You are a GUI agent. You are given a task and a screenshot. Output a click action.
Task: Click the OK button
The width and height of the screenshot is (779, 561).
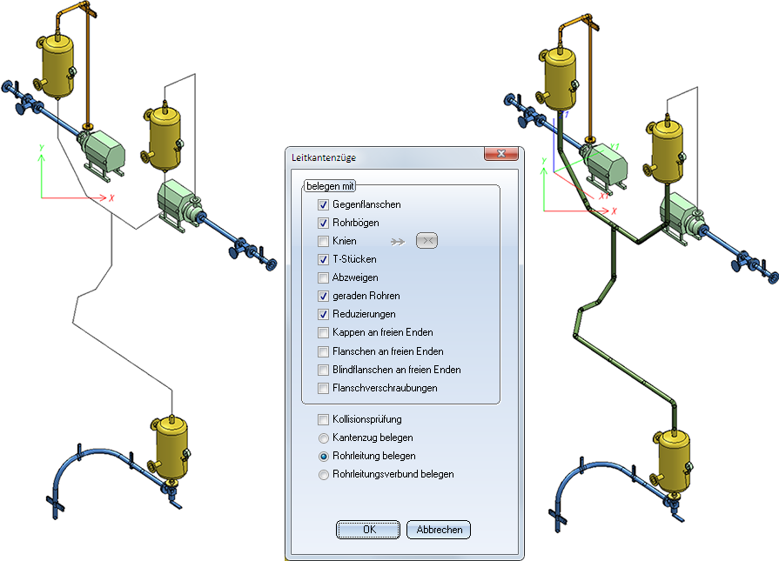tap(368, 530)
